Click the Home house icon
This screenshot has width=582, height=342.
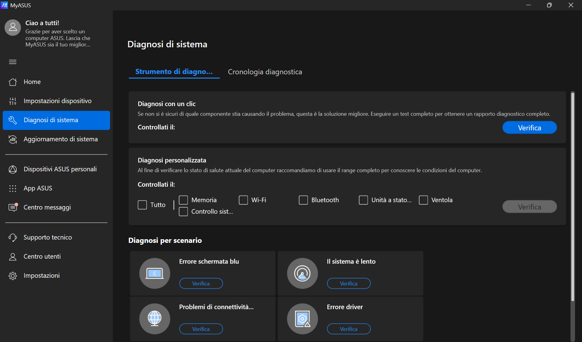click(13, 82)
